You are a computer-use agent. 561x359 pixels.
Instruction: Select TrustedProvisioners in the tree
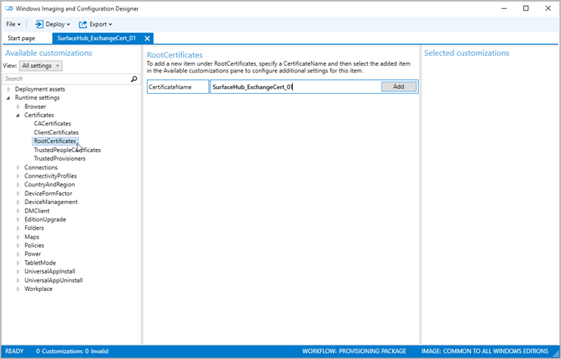[x=59, y=159]
